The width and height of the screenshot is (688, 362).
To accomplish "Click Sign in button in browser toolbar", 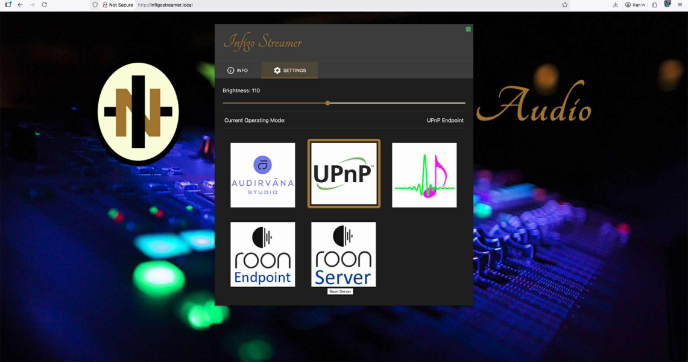I will (635, 5).
